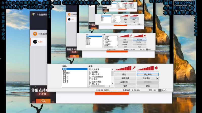Click the 插件 plugins button
Viewport: 202px width, 113px height.
click(x=125, y=86)
